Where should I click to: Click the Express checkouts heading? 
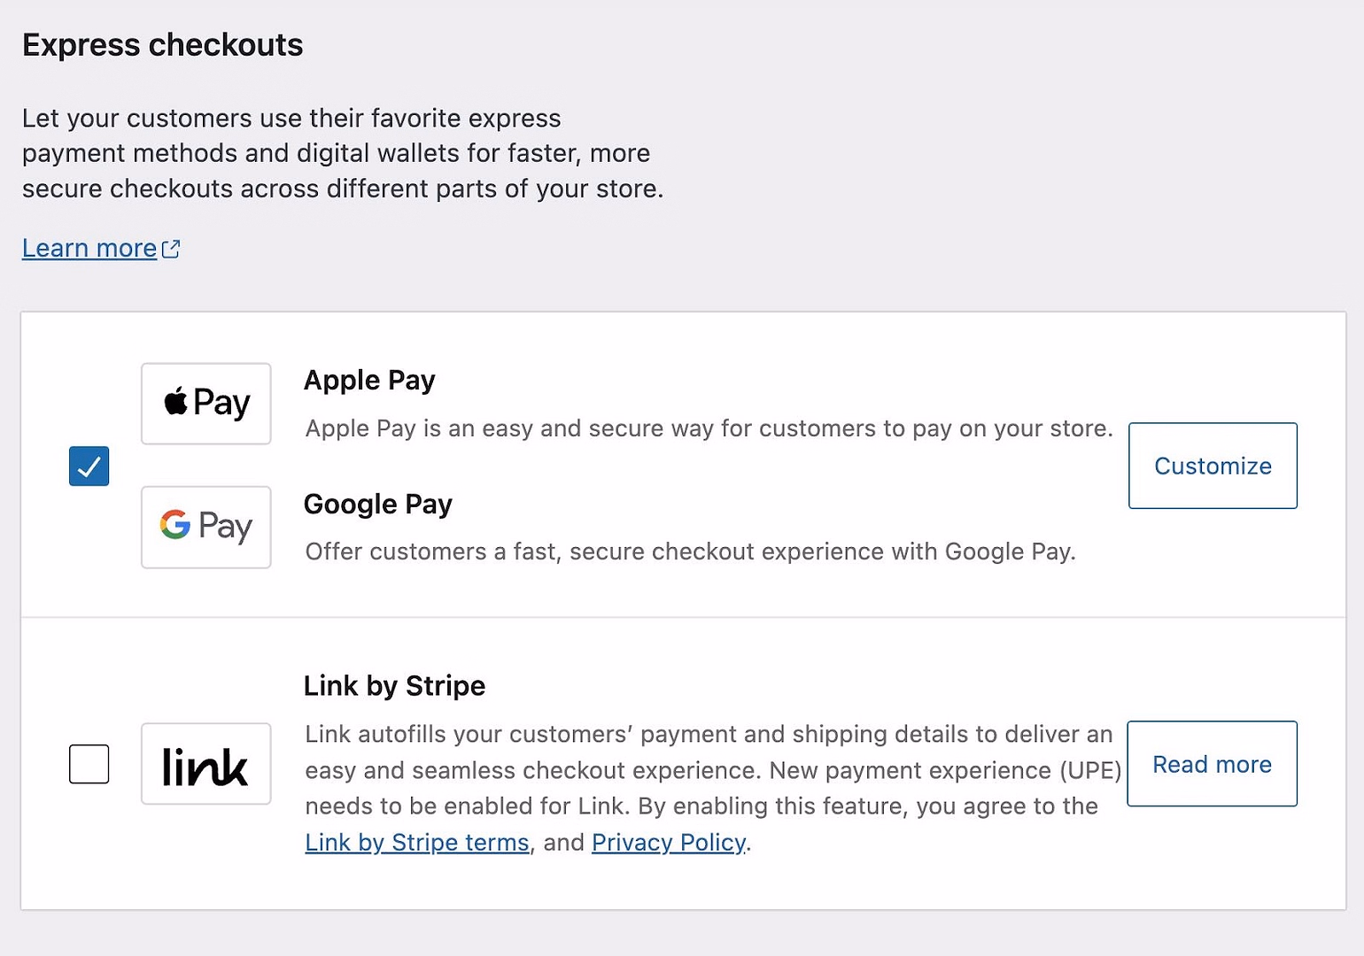point(162,44)
